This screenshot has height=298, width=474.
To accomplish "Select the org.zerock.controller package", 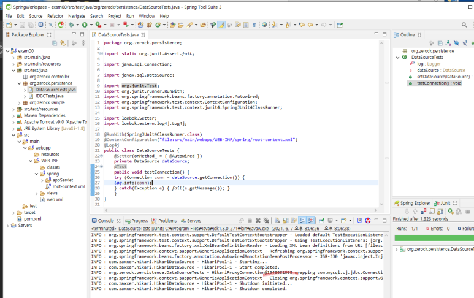I will pos(49,77).
